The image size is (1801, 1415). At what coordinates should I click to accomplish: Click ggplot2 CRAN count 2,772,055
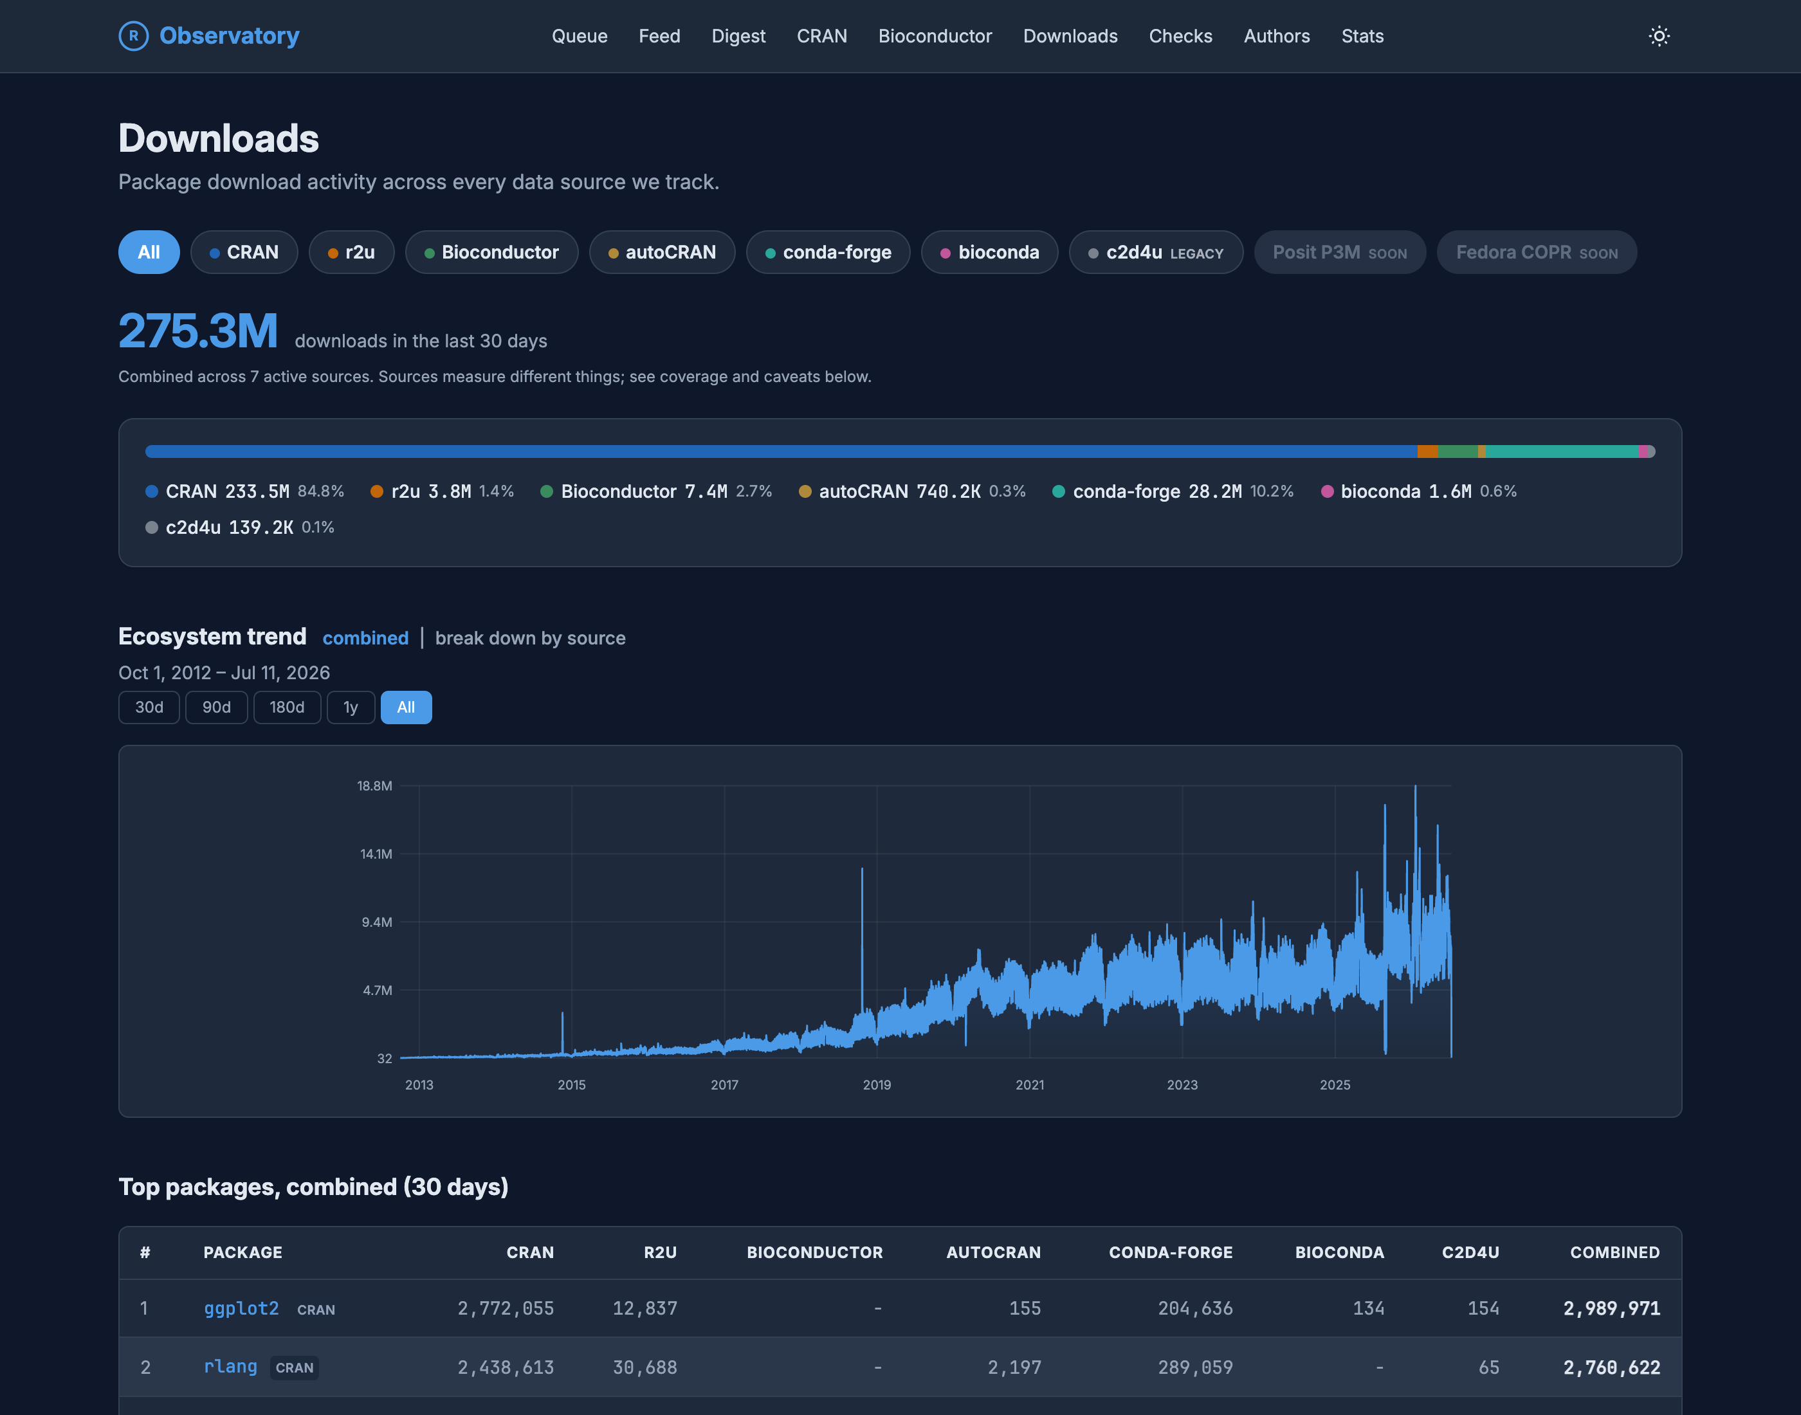506,1308
